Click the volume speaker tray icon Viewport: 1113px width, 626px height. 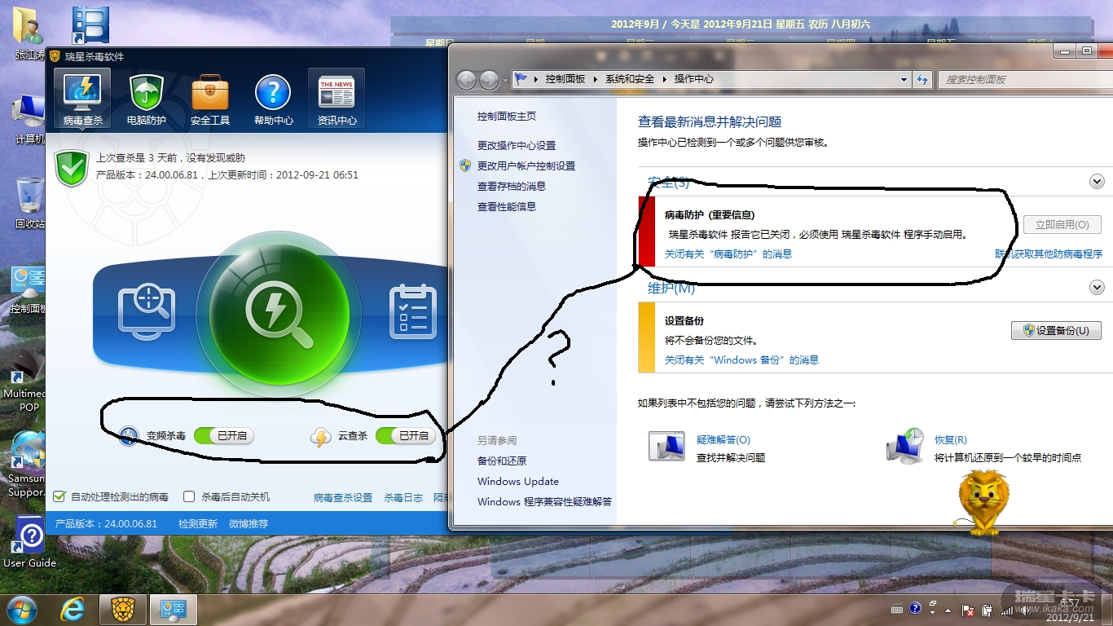[1027, 609]
